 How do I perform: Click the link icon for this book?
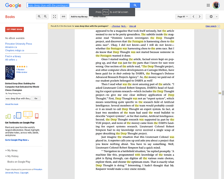pos(63,16)
